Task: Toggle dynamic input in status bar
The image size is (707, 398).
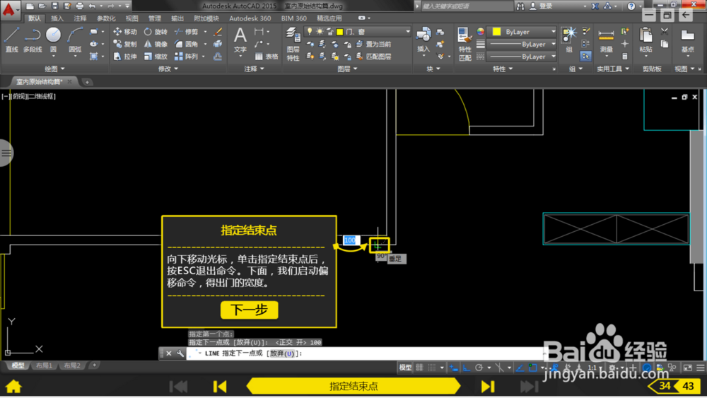Action: click(x=454, y=368)
